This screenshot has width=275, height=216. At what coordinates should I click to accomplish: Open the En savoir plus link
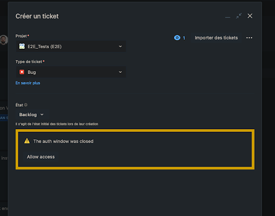pyautogui.click(x=28, y=83)
